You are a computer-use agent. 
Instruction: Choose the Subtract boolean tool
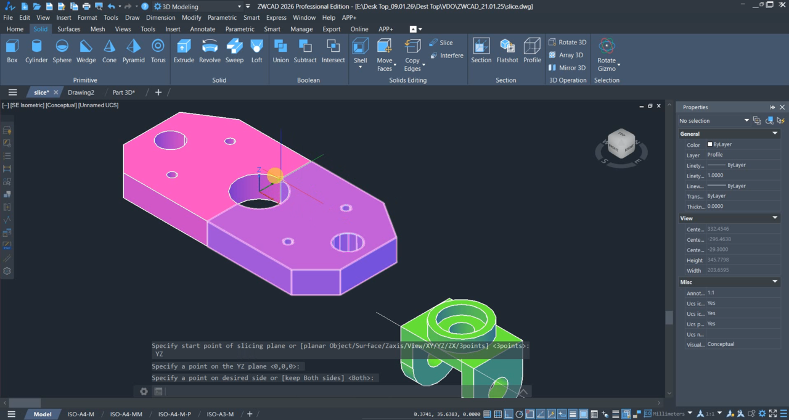point(305,51)
